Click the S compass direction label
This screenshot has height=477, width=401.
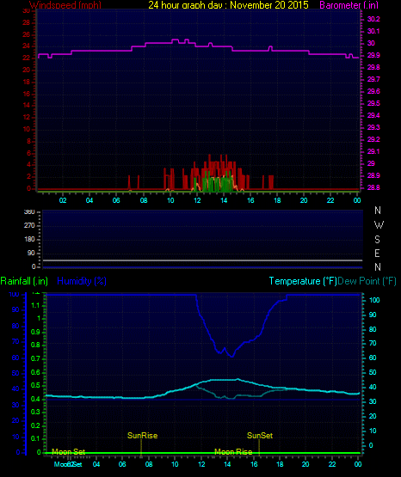pos(377,240)
